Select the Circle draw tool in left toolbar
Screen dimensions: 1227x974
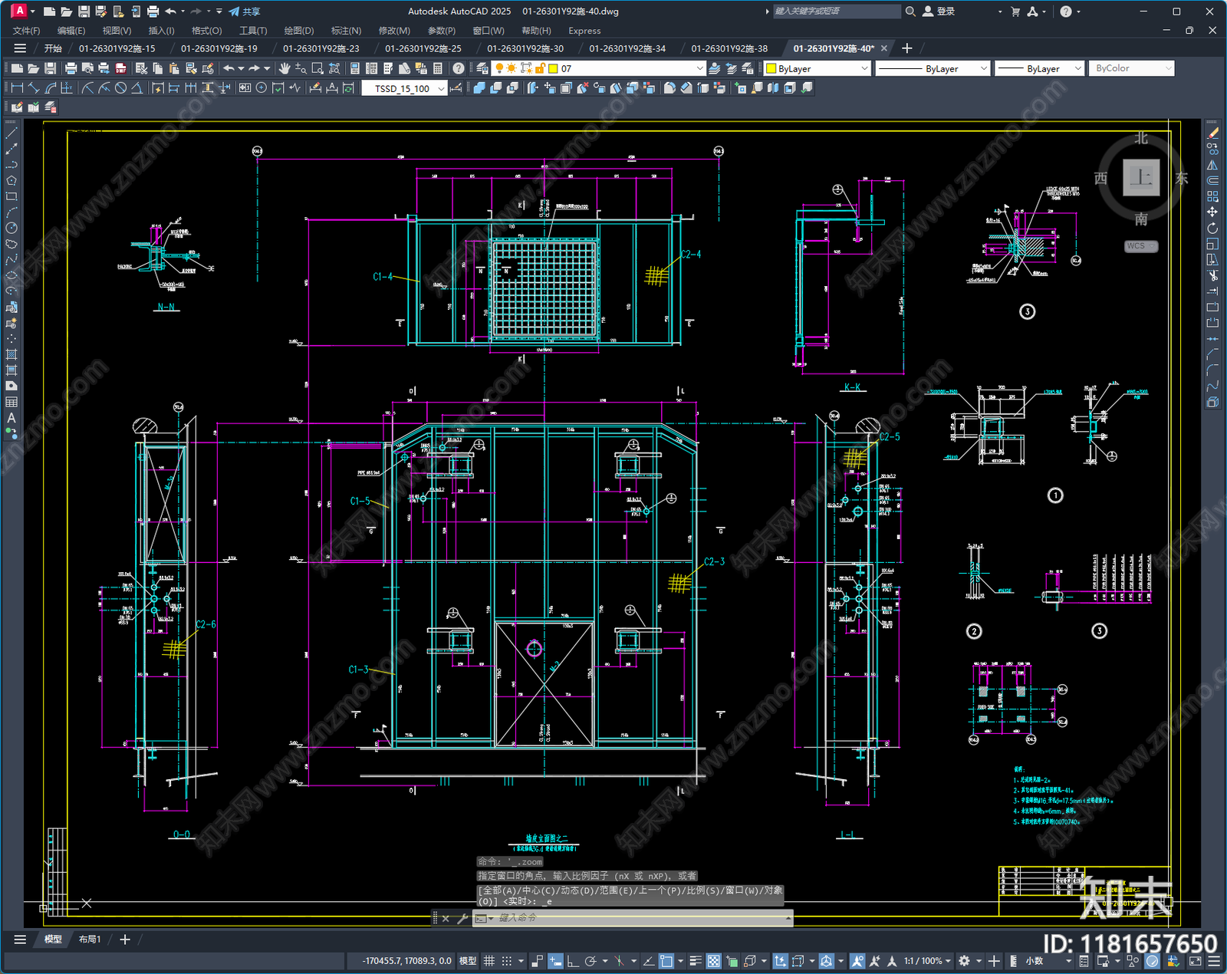(12, 228)
